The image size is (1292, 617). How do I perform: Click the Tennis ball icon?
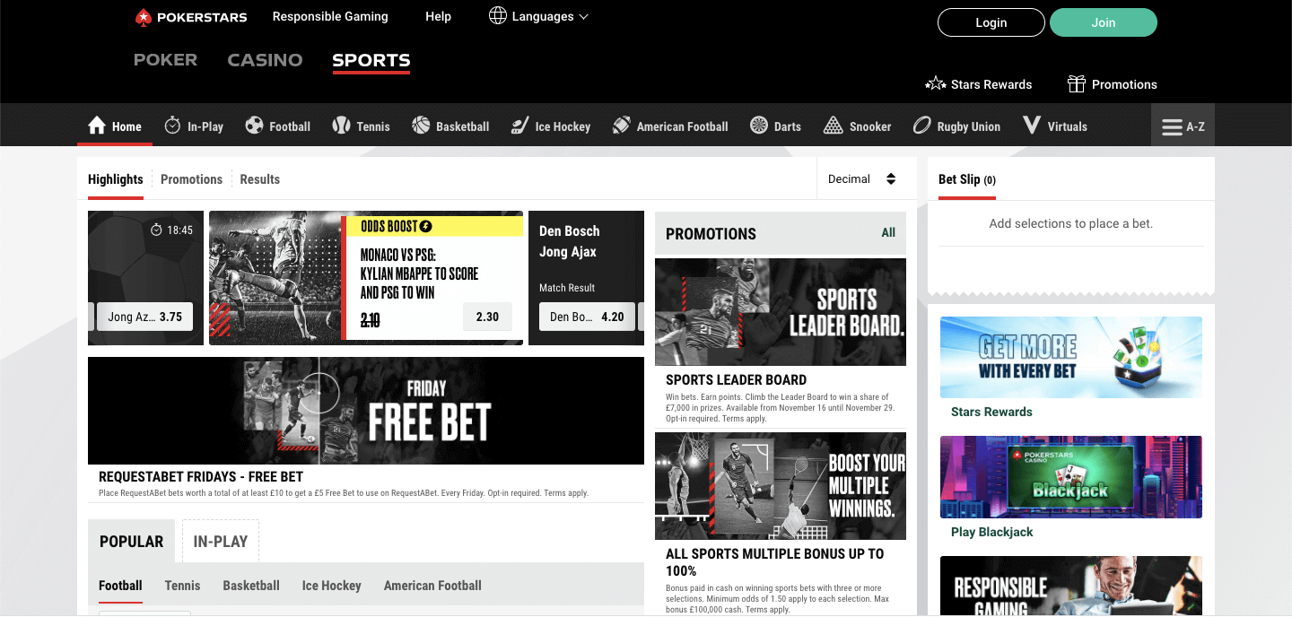[x=341, y=126]
